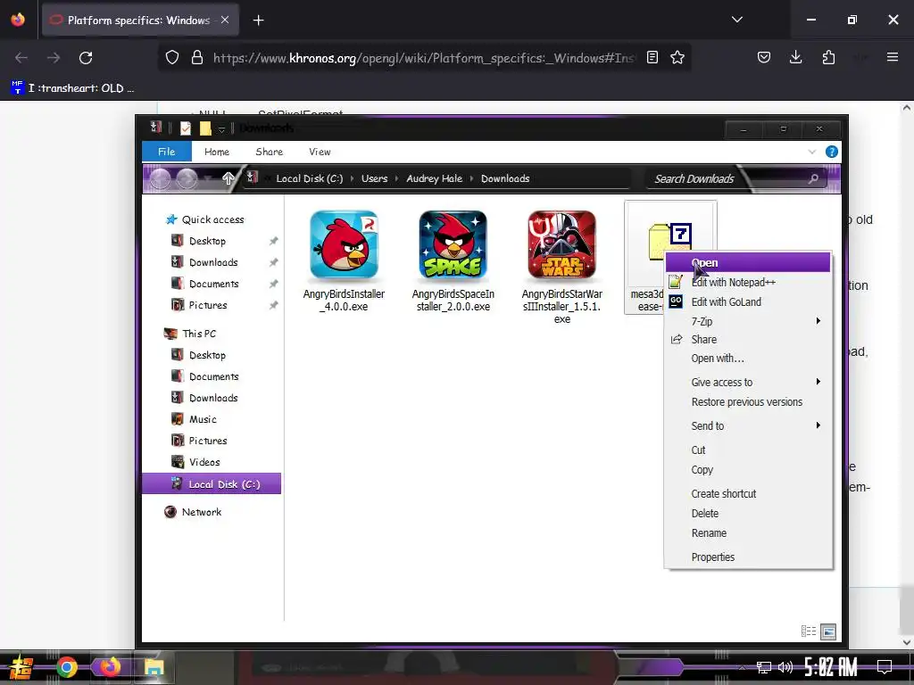
Task: Expand the 7-Zip submenu
Action: [749, 321]
